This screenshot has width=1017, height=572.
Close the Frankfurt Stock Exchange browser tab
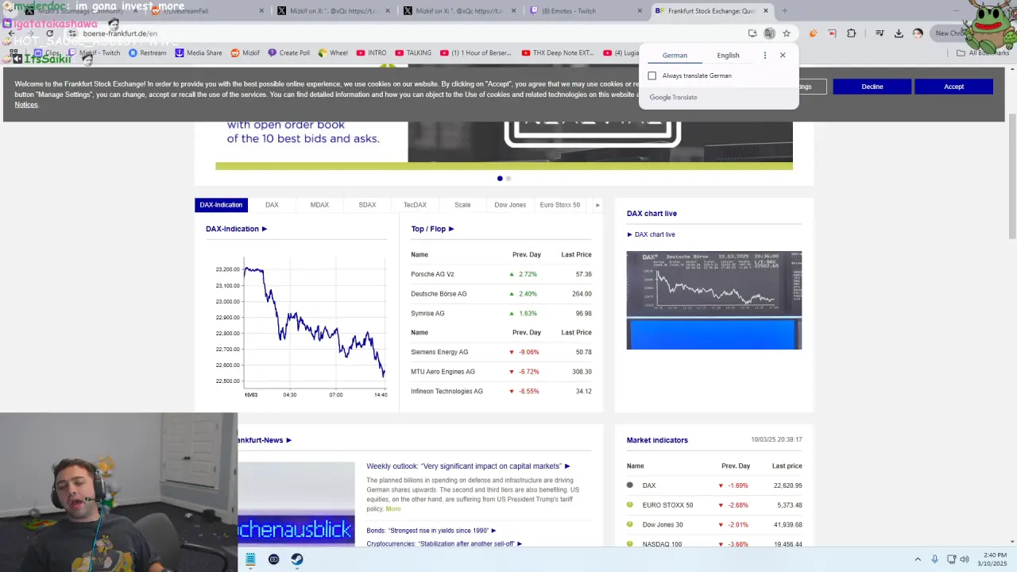[766, 11]
